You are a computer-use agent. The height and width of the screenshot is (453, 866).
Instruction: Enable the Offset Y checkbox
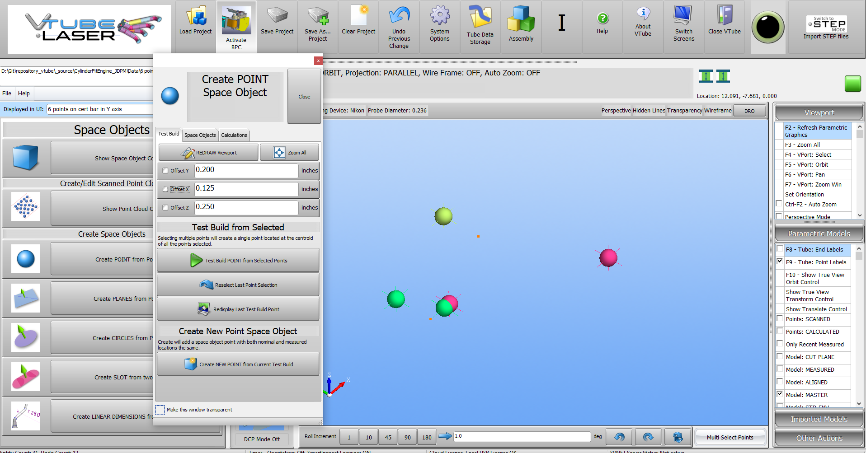(x=165, y=171)
